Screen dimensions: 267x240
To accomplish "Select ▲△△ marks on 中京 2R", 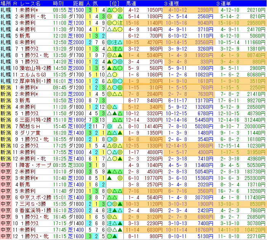I will point(115,172).
